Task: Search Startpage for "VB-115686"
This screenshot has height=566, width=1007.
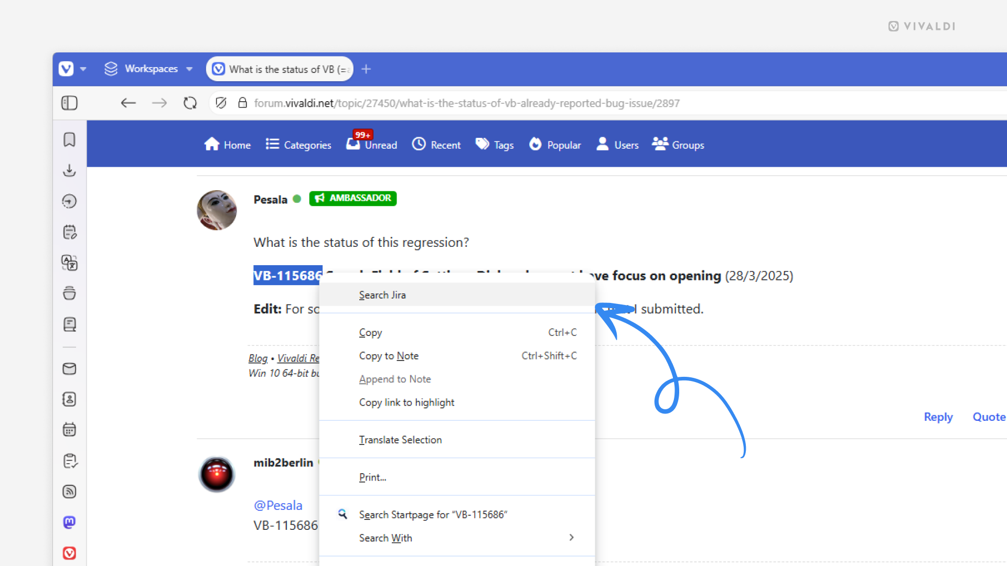Action: click(x=457, y=515)
